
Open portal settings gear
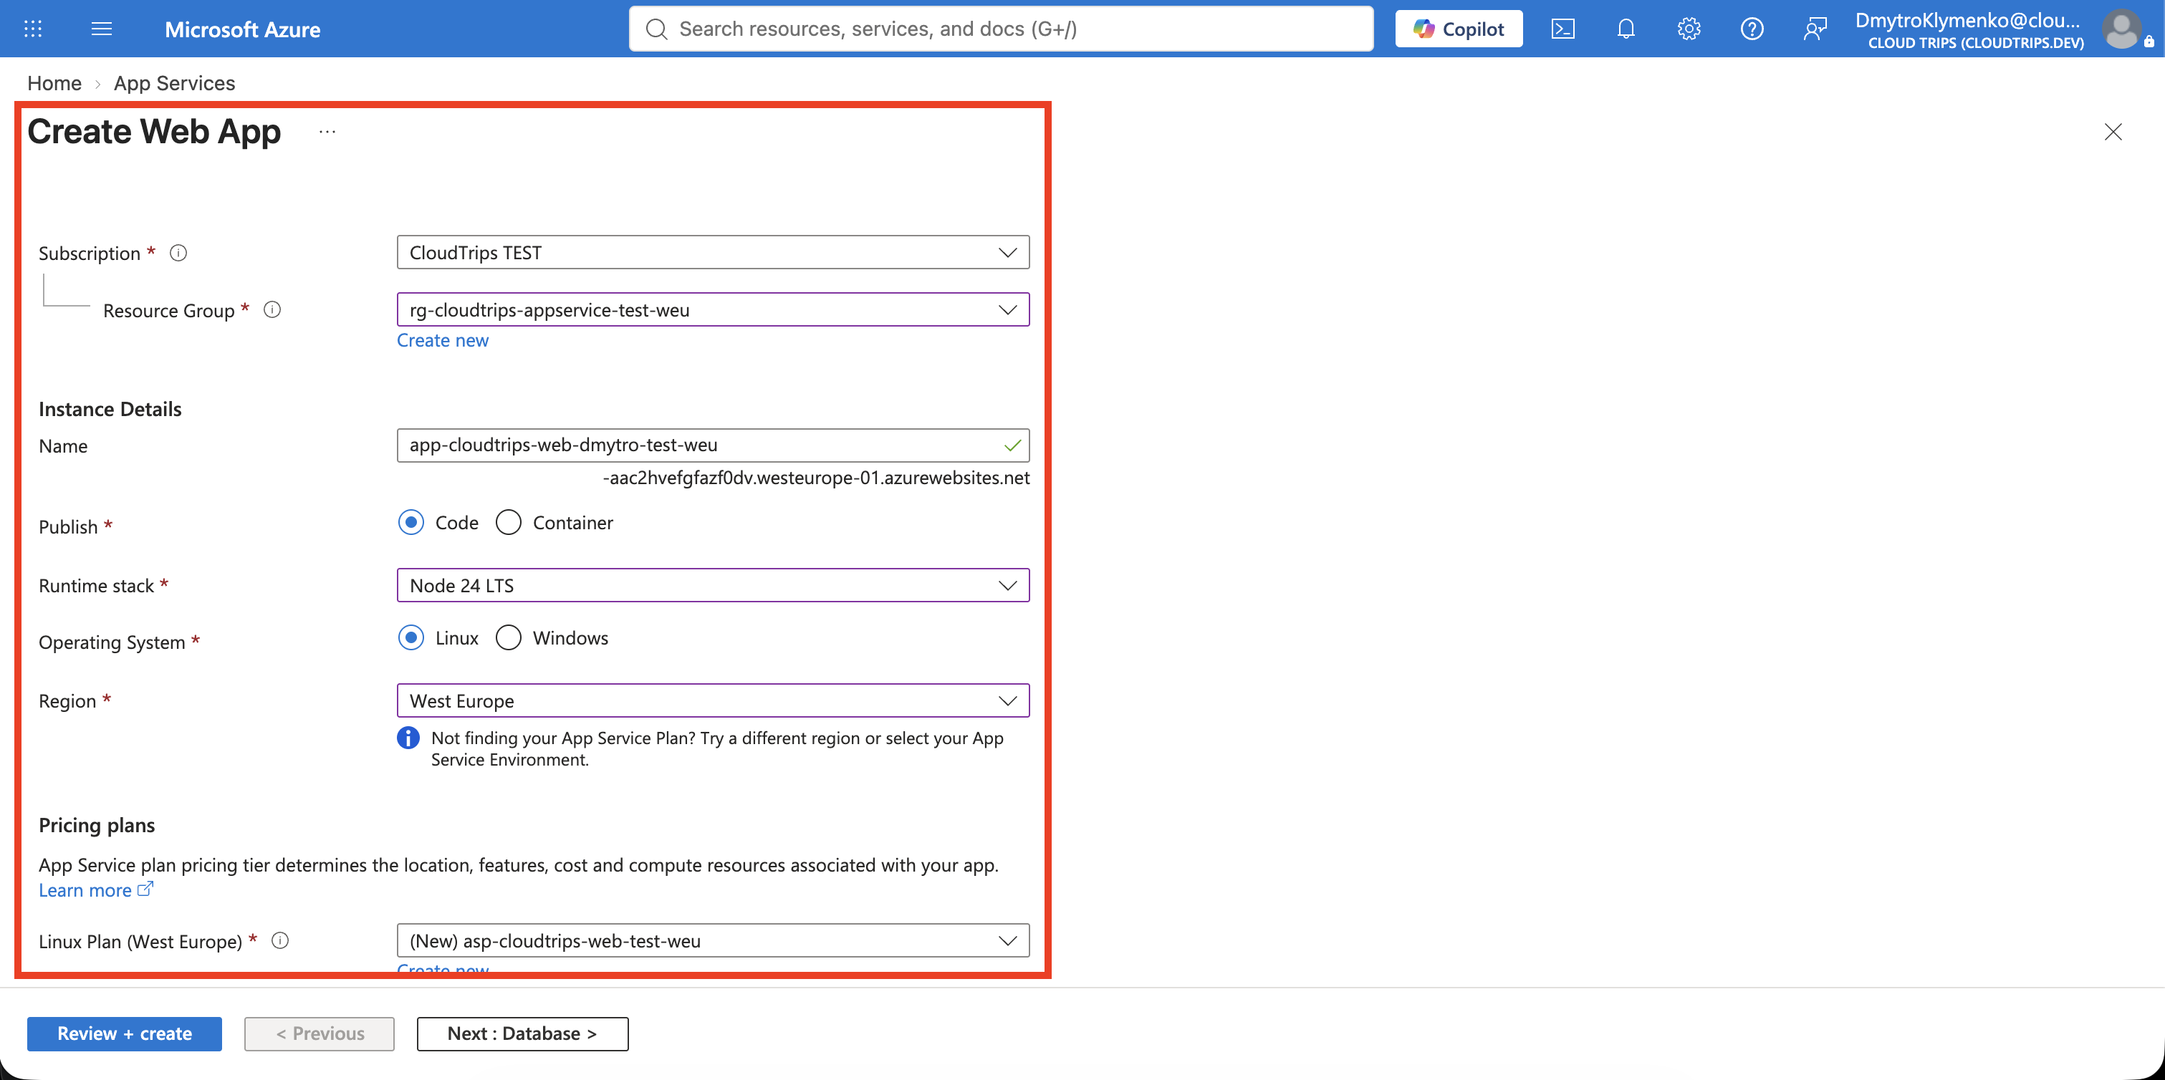[1689, 29]
